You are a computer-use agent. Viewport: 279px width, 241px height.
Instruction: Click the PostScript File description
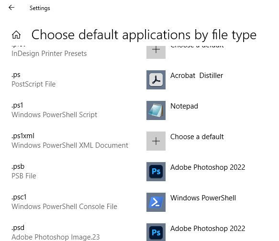tap(33, 84)
